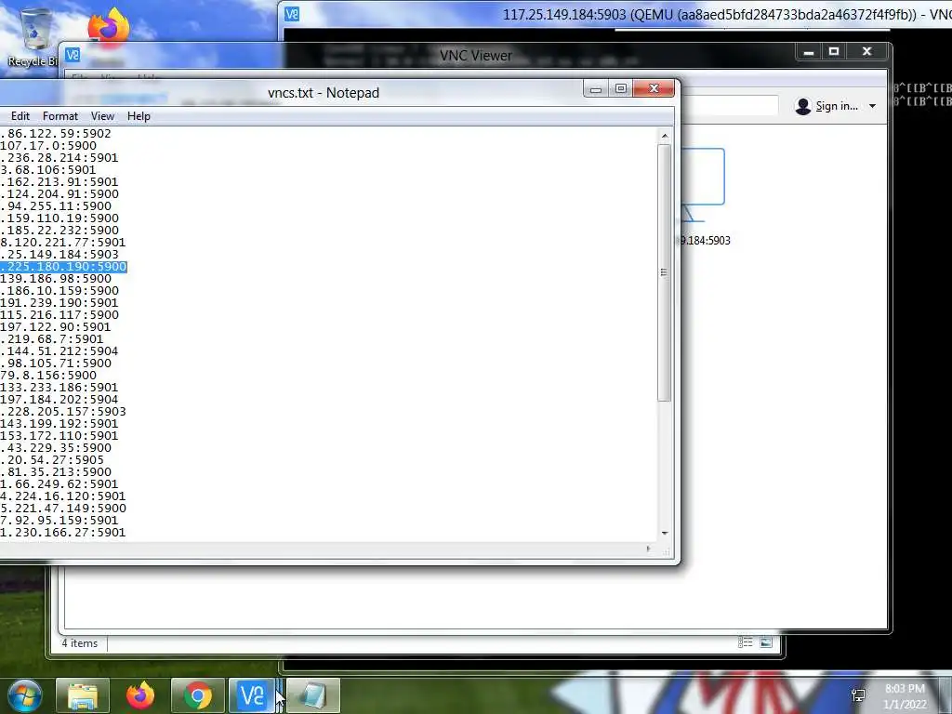Click the line .228.205.157:5903
Image resolution: width=952 pixels, height=714 pixels.
pyautogui.click(x=63, y=412)
